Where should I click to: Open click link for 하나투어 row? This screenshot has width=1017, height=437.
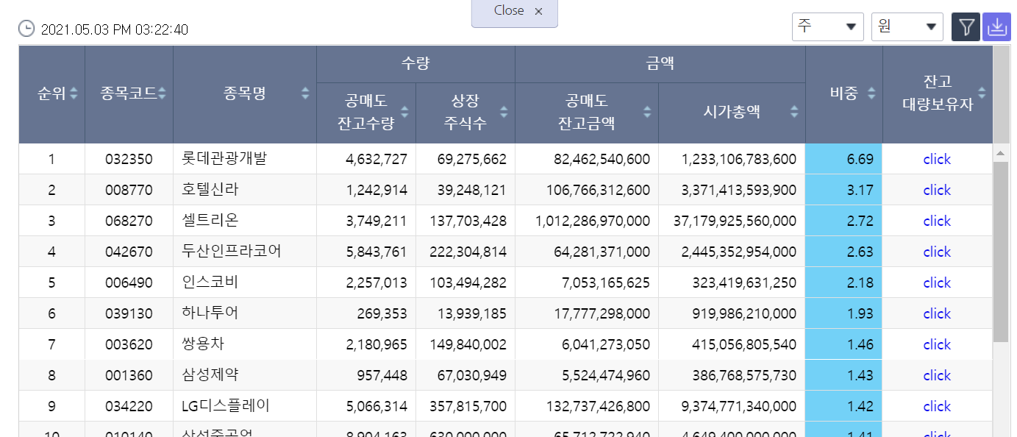(937, 313)
